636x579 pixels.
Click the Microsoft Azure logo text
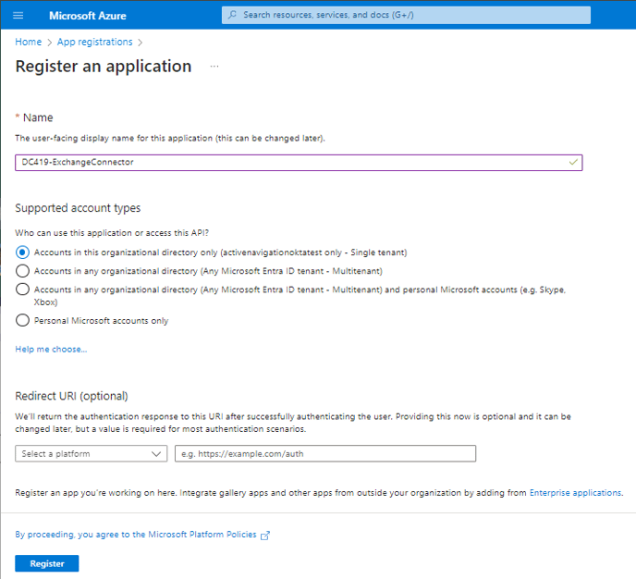88,16
